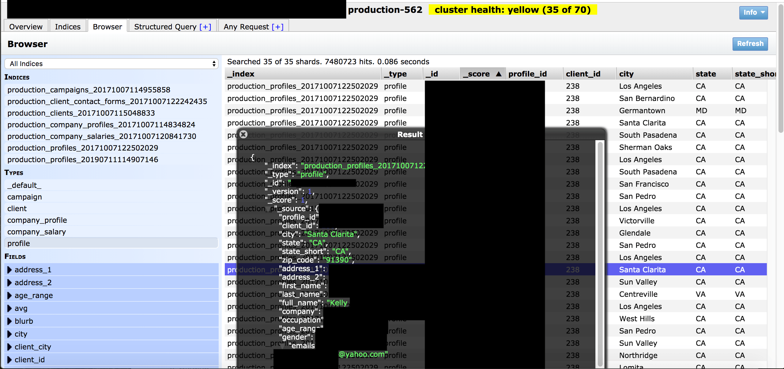
Task: Add a Structured Query tab with plus
Action: [205, 27]
